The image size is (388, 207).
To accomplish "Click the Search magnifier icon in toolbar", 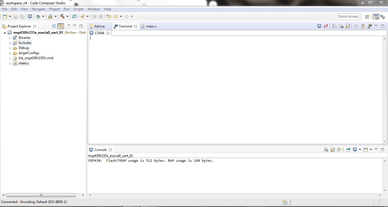I will (74, 16).
